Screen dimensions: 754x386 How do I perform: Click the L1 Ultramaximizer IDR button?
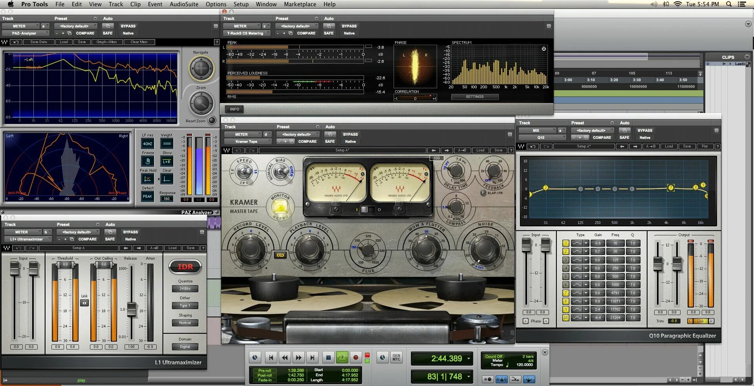(x=185, y=267)
